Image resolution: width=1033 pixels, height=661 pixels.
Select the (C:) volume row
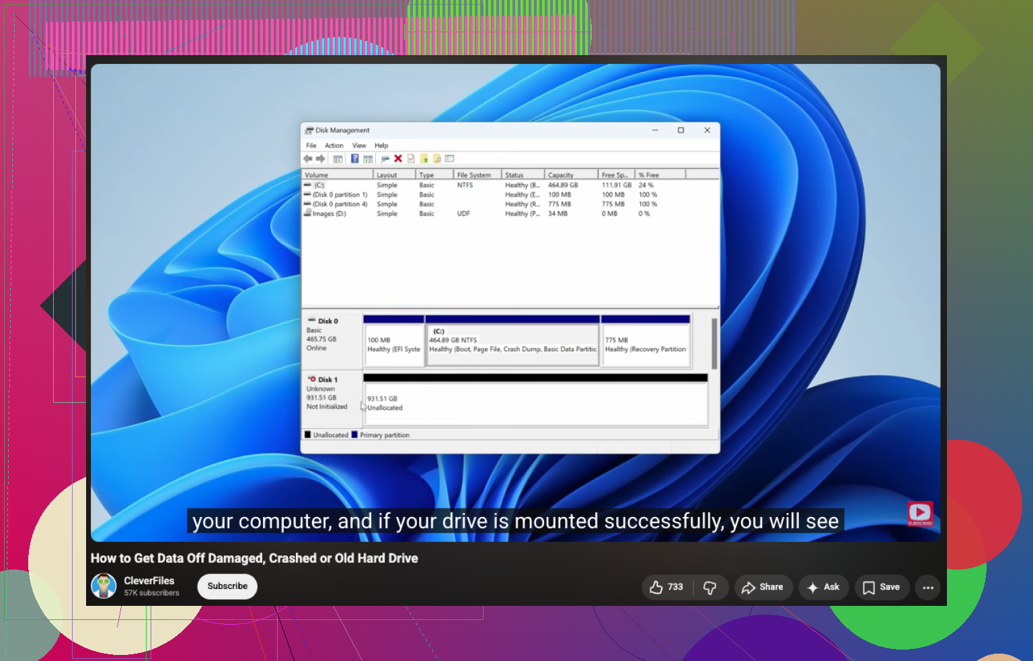510,185
